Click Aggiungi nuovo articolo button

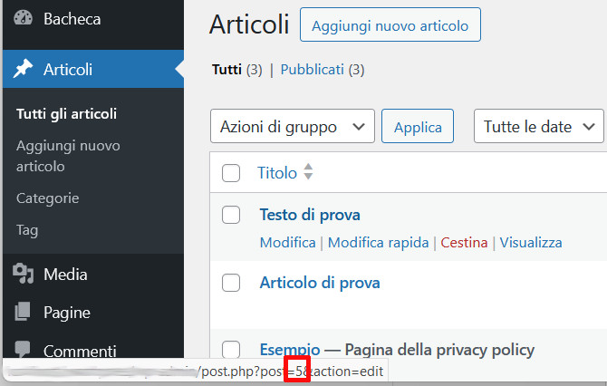coord(390,24)
